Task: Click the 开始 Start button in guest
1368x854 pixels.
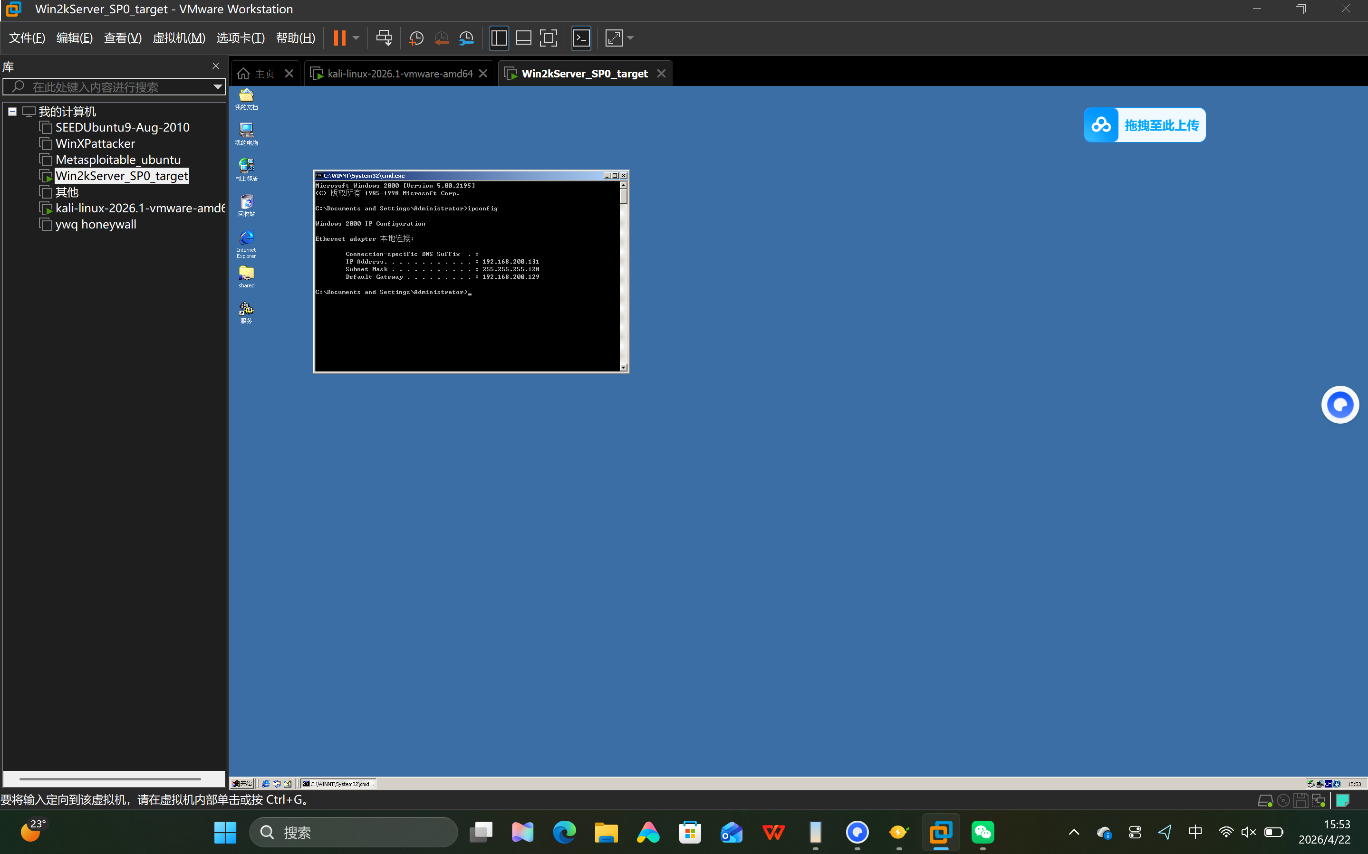Action: pyautogui.click(x=242, y=783)
